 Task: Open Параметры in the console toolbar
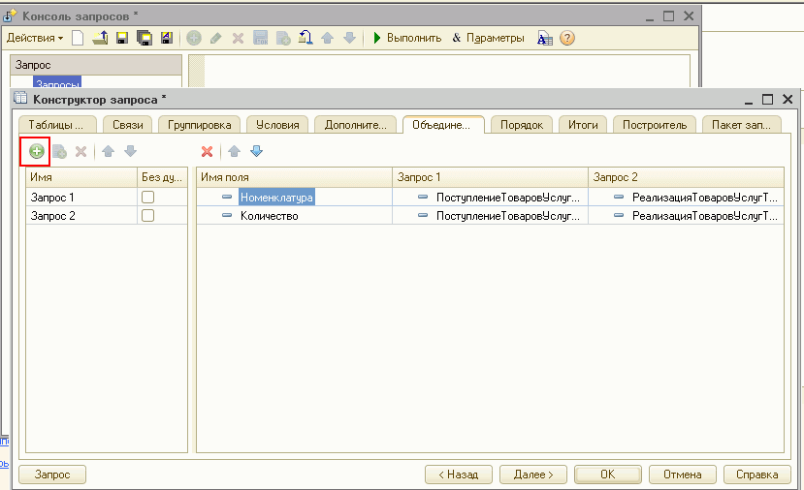tap(489, 38)
